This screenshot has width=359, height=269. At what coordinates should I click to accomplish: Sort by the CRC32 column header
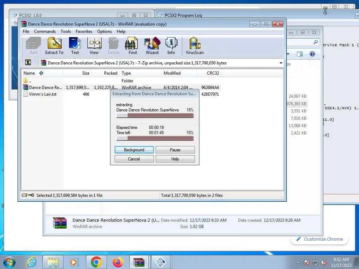[x=209, y=73]
